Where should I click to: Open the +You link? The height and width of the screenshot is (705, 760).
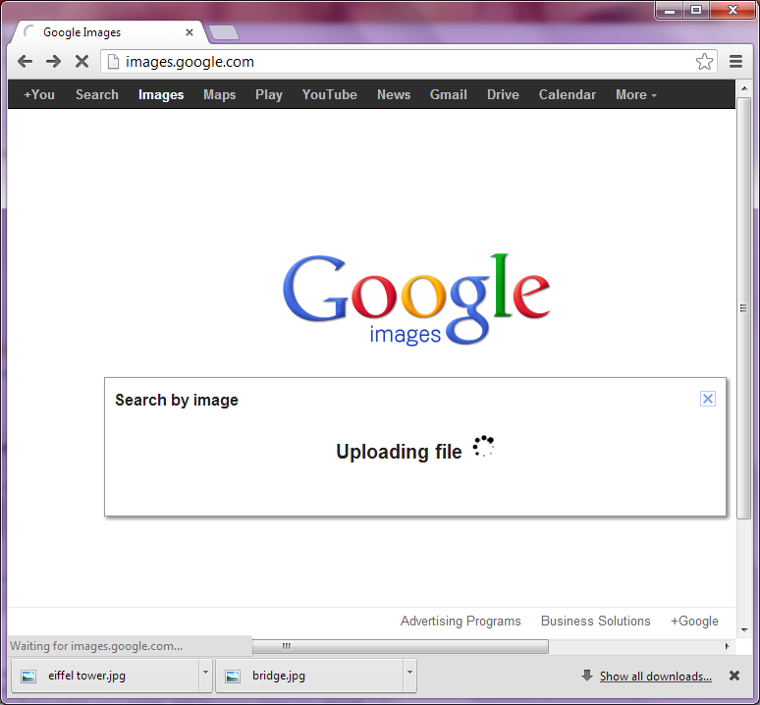pyautogui.click(x=38, y=94)
